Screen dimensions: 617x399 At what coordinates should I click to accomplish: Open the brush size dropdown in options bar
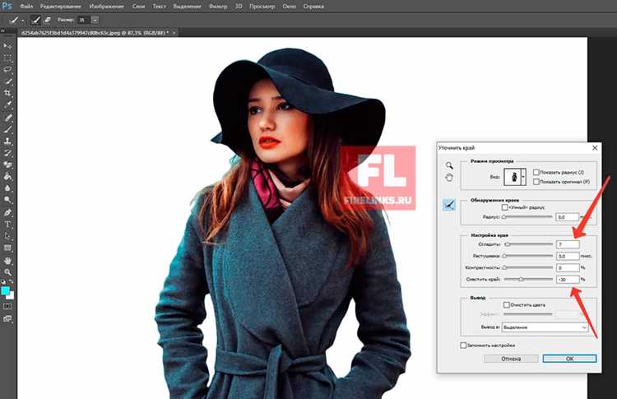pyautogui.click(x=95, y=20)
